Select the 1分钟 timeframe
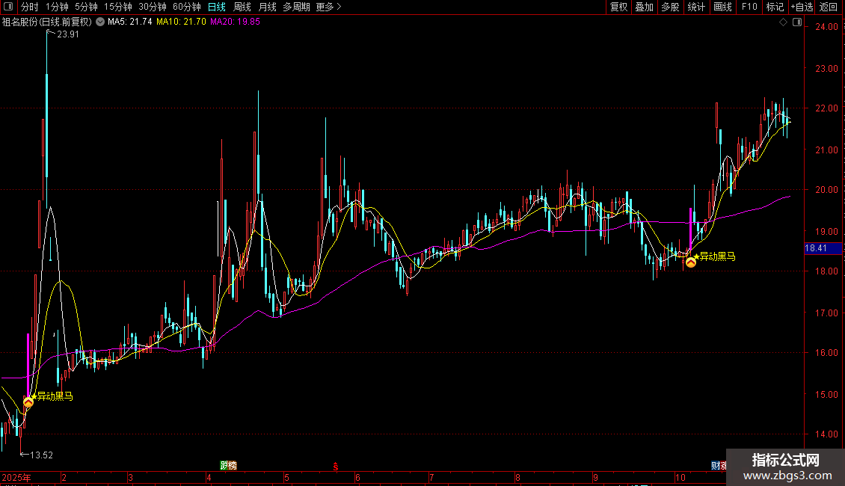This screenshot has height=486, width=845. coord(57,7)
